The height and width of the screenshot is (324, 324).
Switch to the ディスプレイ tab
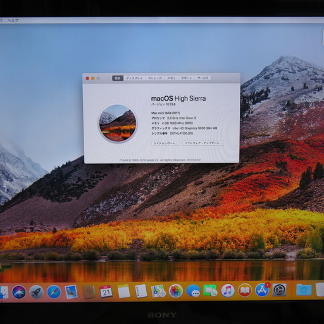[134, 78]
